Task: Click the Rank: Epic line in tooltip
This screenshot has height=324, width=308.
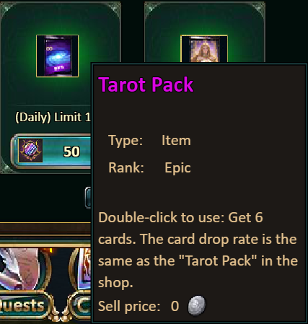Action: [149, 167]
